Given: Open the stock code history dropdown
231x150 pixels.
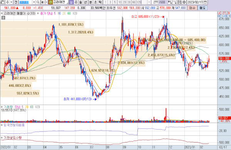Looking at the screenshot, I should [34, 2].
